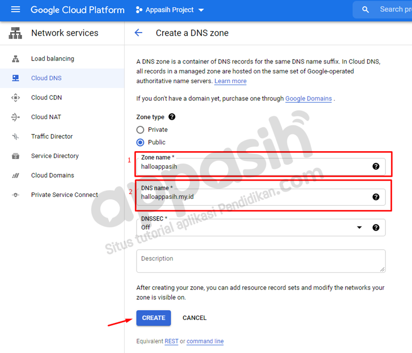This screenshot has width=412, height=353.
Task: Open help icon for DNSSEC
Action: (x=376, y=227)
